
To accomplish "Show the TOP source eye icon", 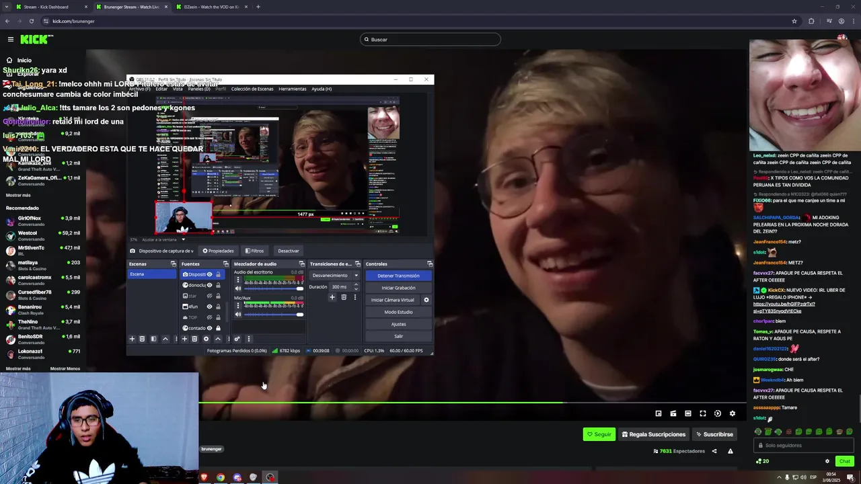I will pos(209,317).
